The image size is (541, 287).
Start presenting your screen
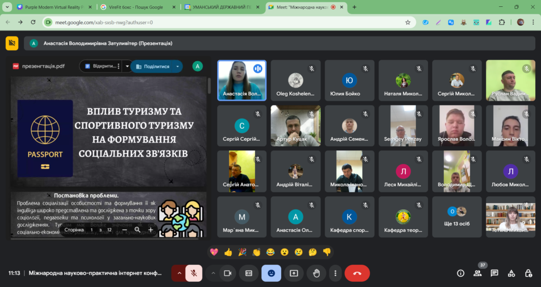coord(294,273)
